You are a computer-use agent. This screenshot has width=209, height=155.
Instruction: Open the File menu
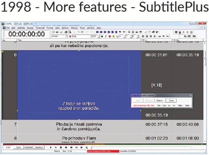(x=8, y=28)
